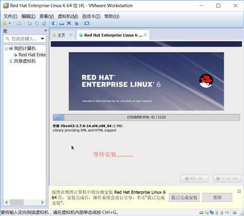Viewport: 244px width, 216px height.
Task: Close the 主页 tab
Action: point(71,35)
